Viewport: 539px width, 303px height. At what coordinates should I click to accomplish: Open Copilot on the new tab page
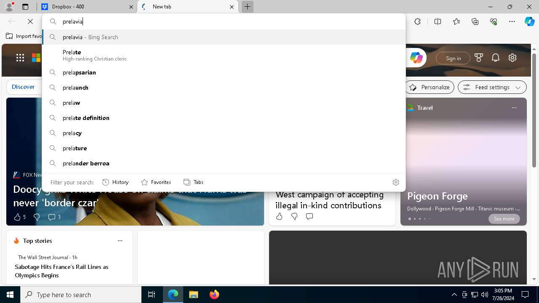(x=416, y=58)
